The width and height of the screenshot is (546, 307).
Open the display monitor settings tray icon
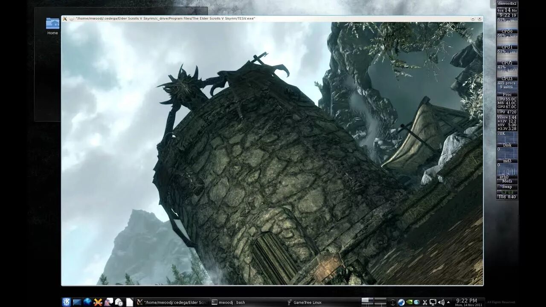(433, 302)
